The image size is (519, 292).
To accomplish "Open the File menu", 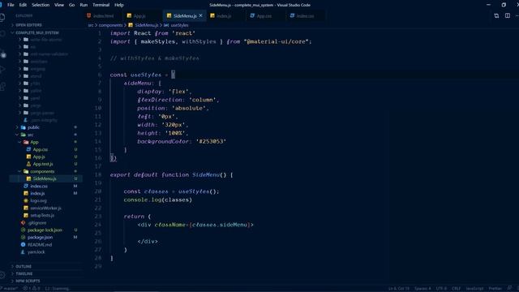I will click(11, 5).
